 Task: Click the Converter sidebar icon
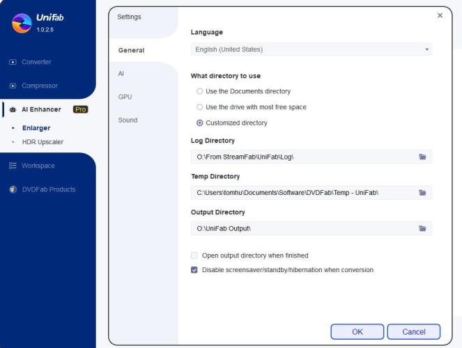(13, 62)
